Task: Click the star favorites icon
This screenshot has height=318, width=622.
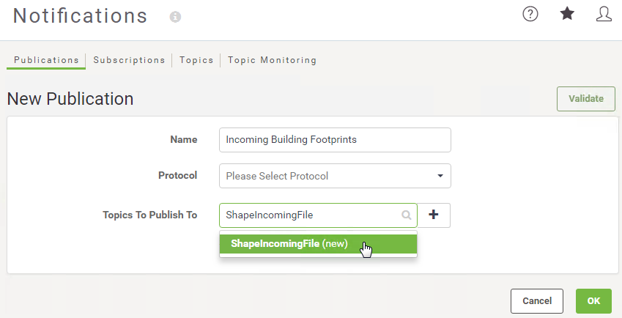Action: [x=567, y=14]
